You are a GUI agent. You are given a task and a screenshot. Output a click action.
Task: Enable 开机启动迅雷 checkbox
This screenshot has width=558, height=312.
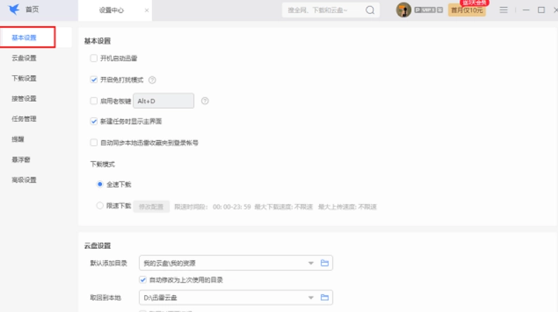(94, 58)
